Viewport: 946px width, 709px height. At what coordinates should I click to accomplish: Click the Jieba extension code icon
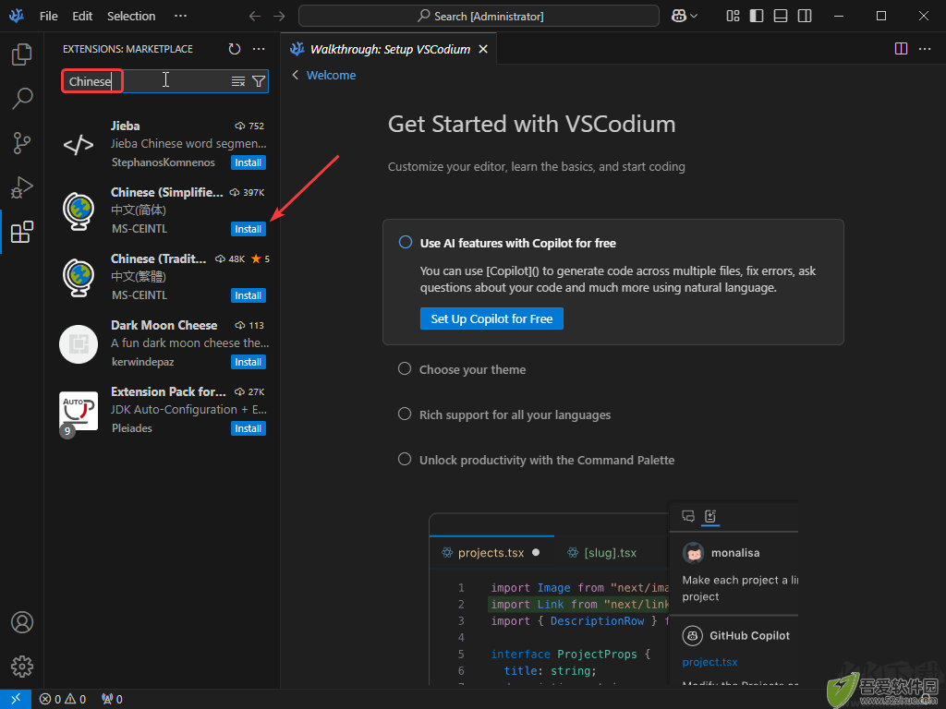click(x=79, y=145)
